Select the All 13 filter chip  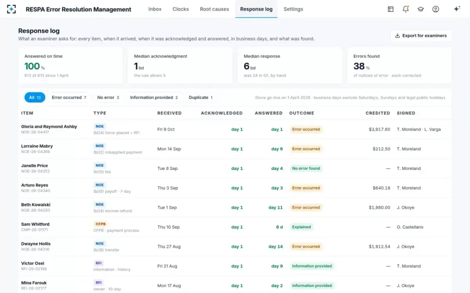35,98
